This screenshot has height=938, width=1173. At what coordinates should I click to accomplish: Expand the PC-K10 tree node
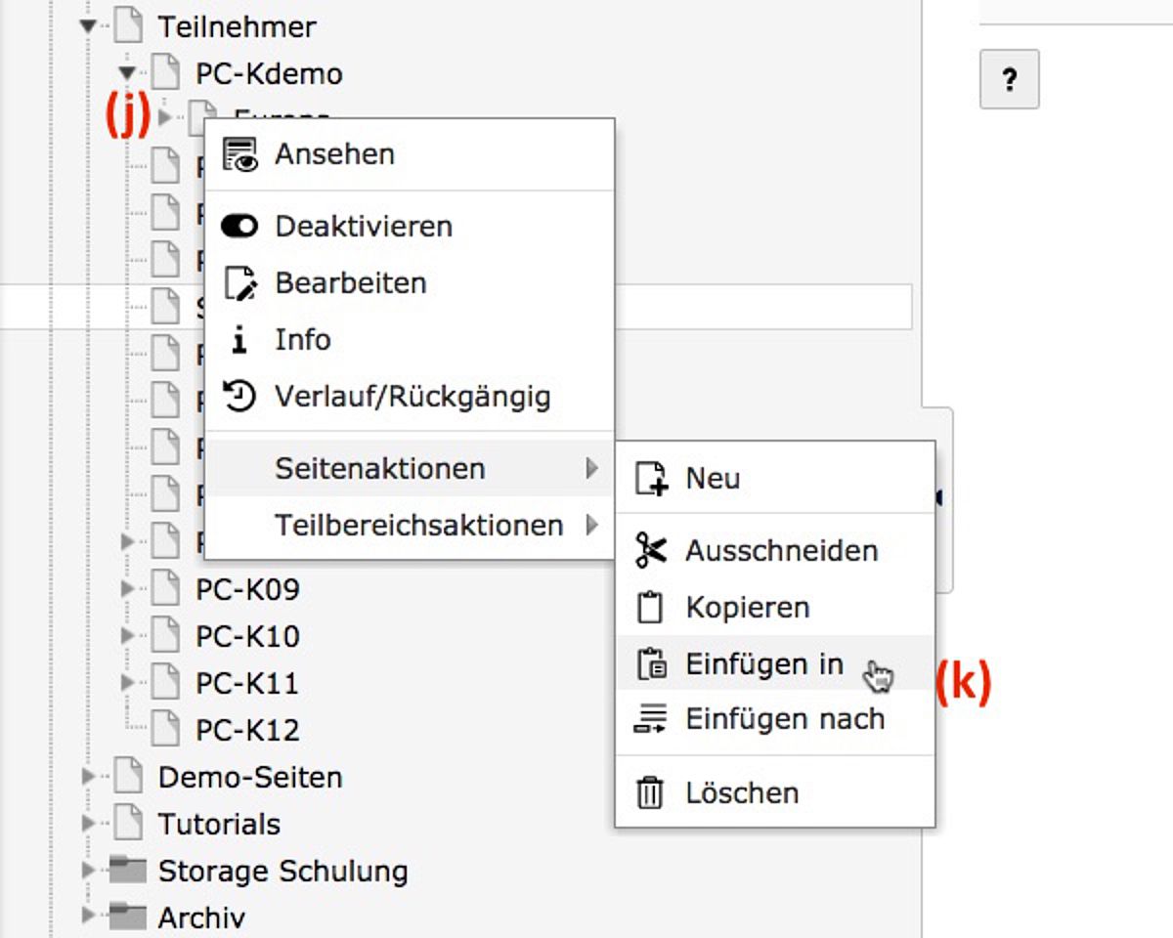127,636
